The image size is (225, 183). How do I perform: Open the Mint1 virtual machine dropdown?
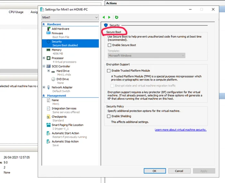point(70,17)
